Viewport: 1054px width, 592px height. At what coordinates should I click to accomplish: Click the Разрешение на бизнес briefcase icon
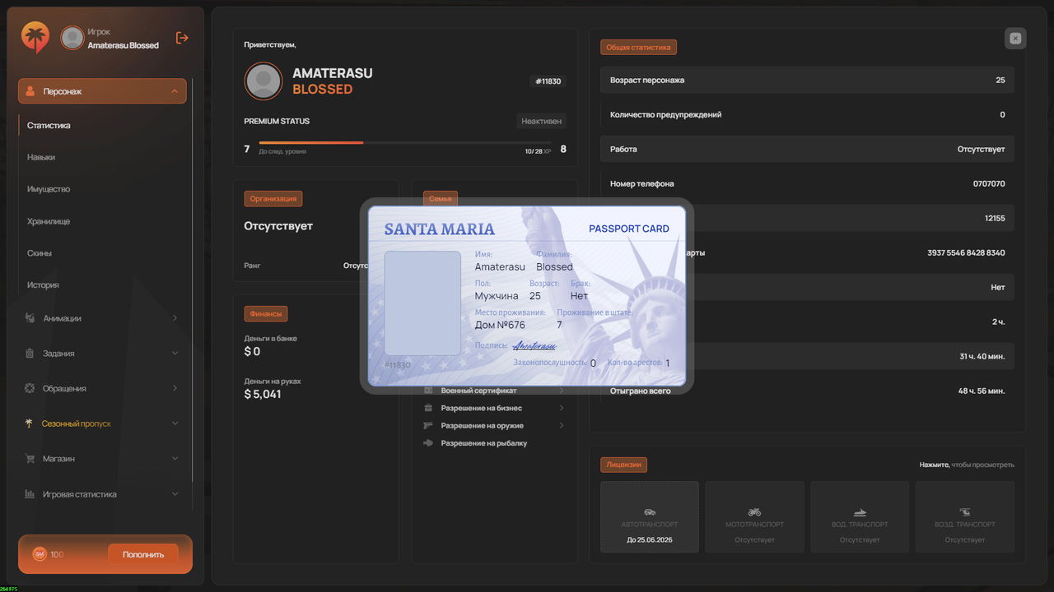click(428, 408)
